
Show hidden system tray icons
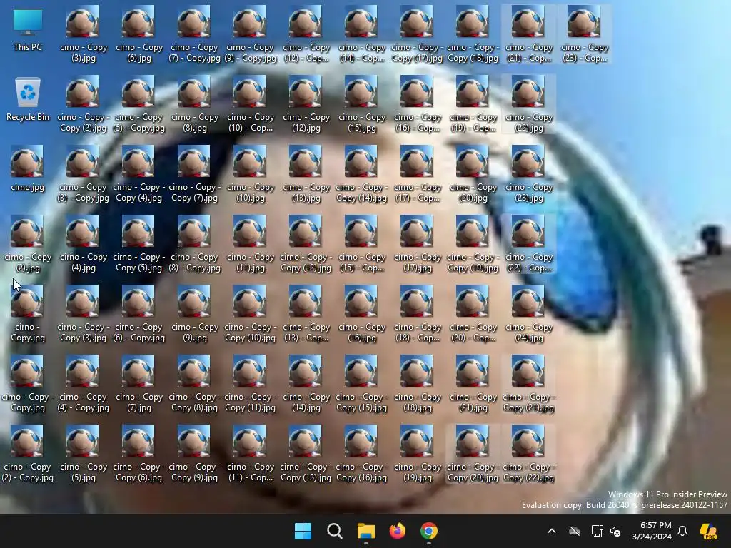pos(552,531)
